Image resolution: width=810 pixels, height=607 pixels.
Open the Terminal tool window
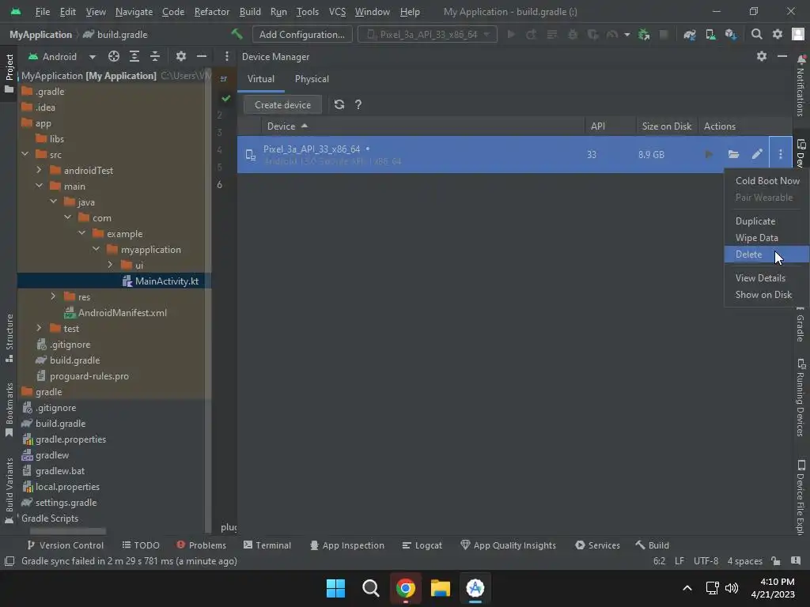[x=267, y=545]
